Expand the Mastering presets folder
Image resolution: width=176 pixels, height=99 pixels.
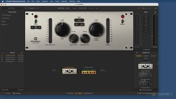pyautogui.click(x=2, y=15)
